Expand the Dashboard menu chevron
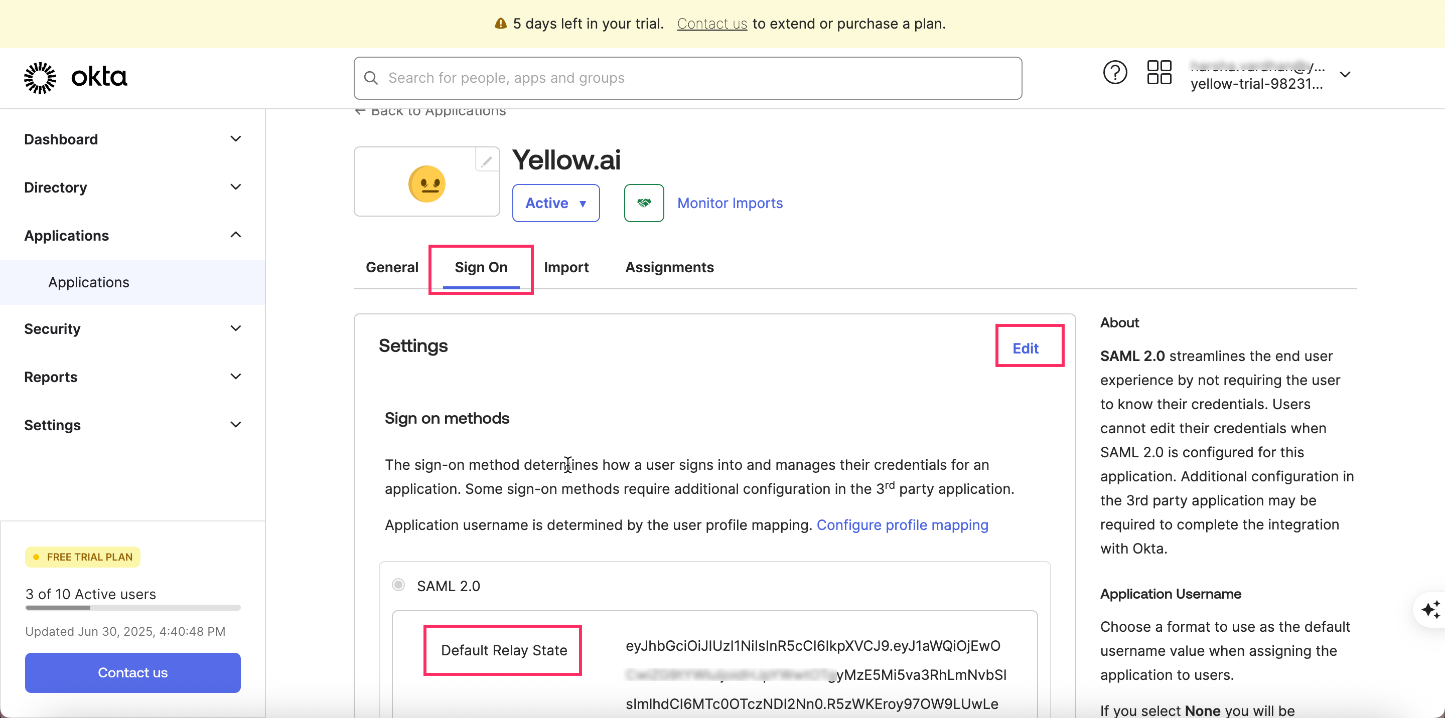 236,139
